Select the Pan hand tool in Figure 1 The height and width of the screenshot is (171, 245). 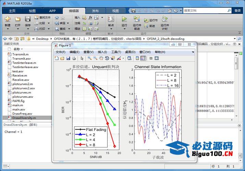[101, 58]
